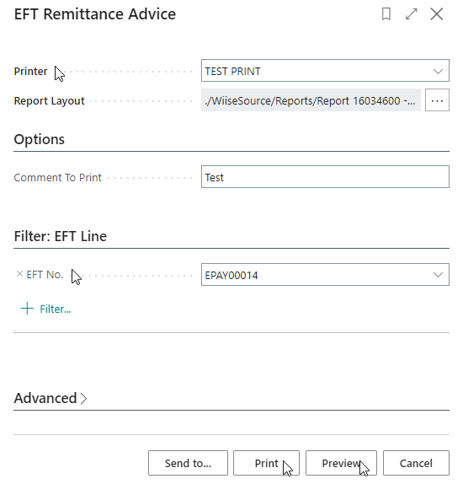Expand dialog with the diagonal arrows icon
463x484 pixels.
pyautogui.click(x=411, y=14)
